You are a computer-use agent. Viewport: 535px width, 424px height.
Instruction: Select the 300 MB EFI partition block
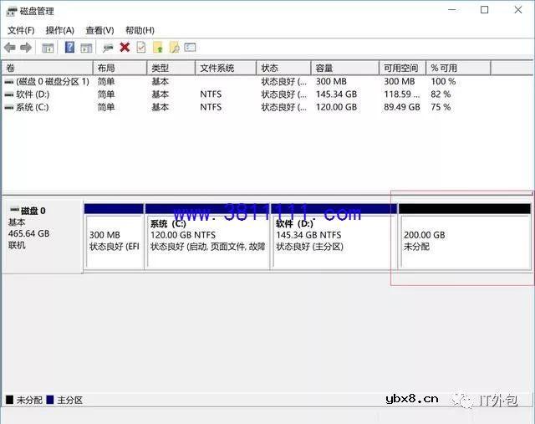[114, 241]
